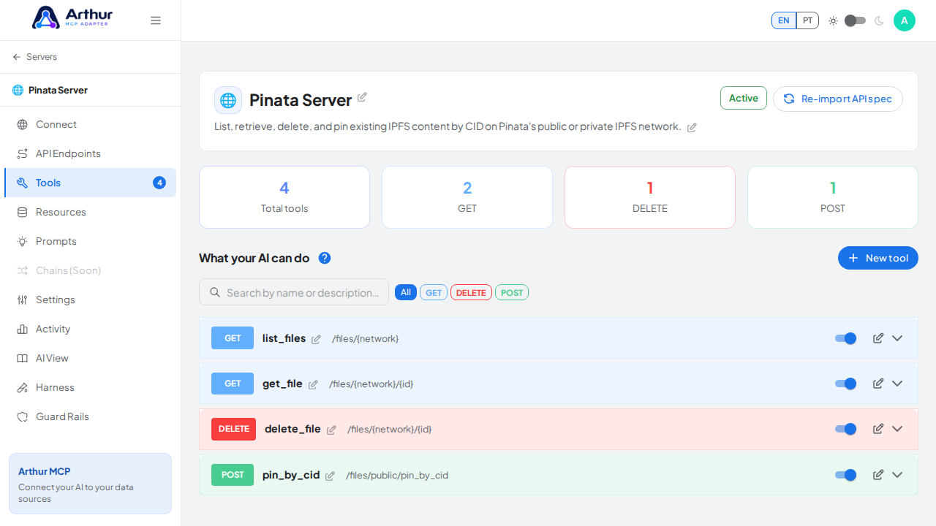The height and width of the screenshot is (526, 936).
Task: Open edit form for pin_by_cid row
Action: pyautogui.click(x=878, y=475)
